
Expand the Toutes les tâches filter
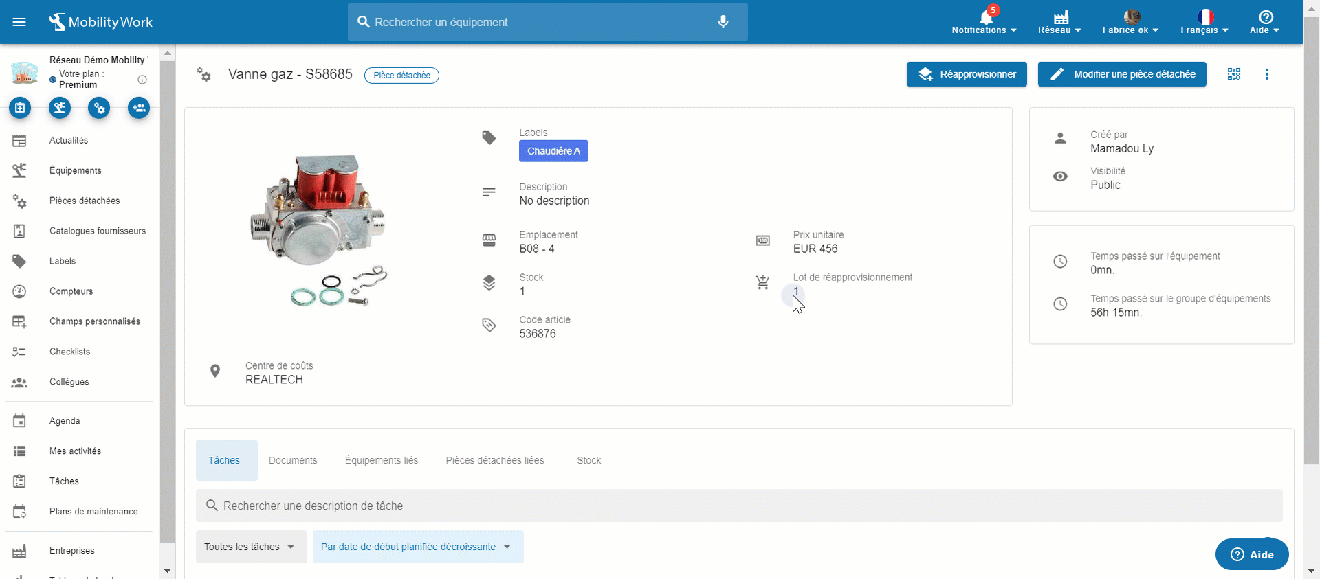coord(251,547)
